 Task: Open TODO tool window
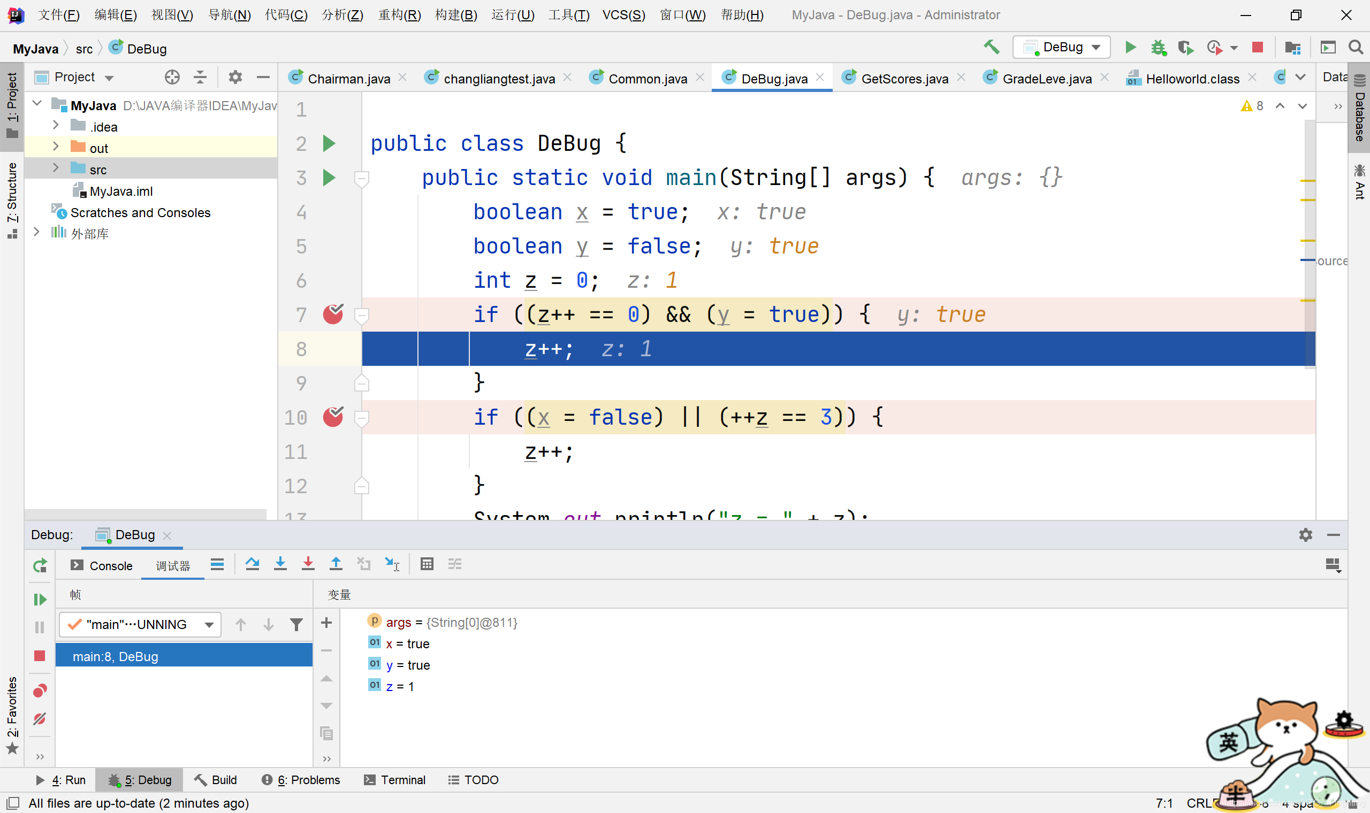point(473,780)
